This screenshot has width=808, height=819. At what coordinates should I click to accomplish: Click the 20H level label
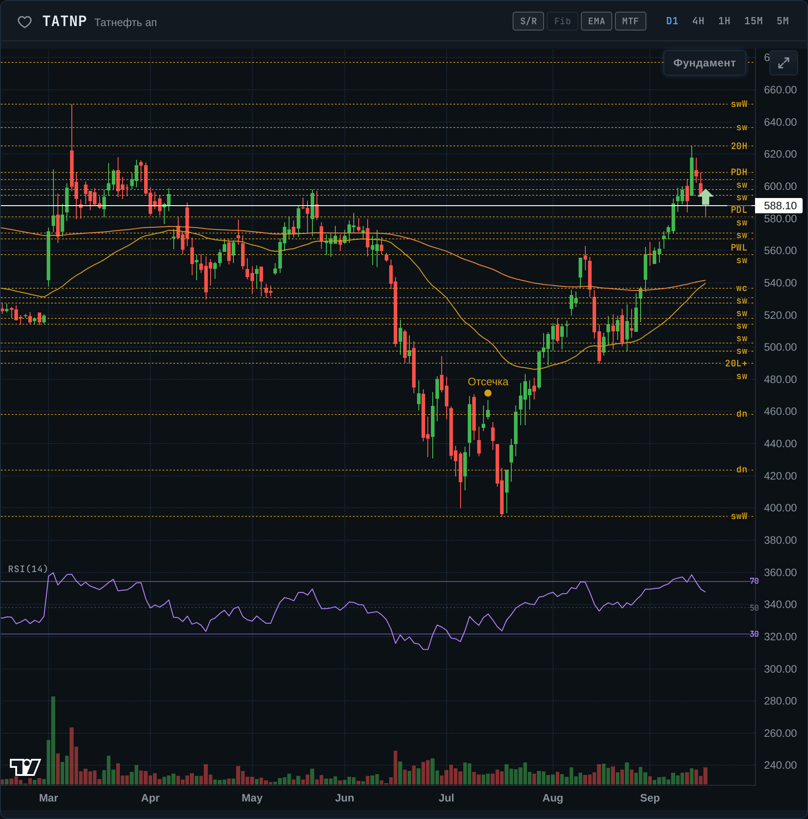(x=739, y=146)
